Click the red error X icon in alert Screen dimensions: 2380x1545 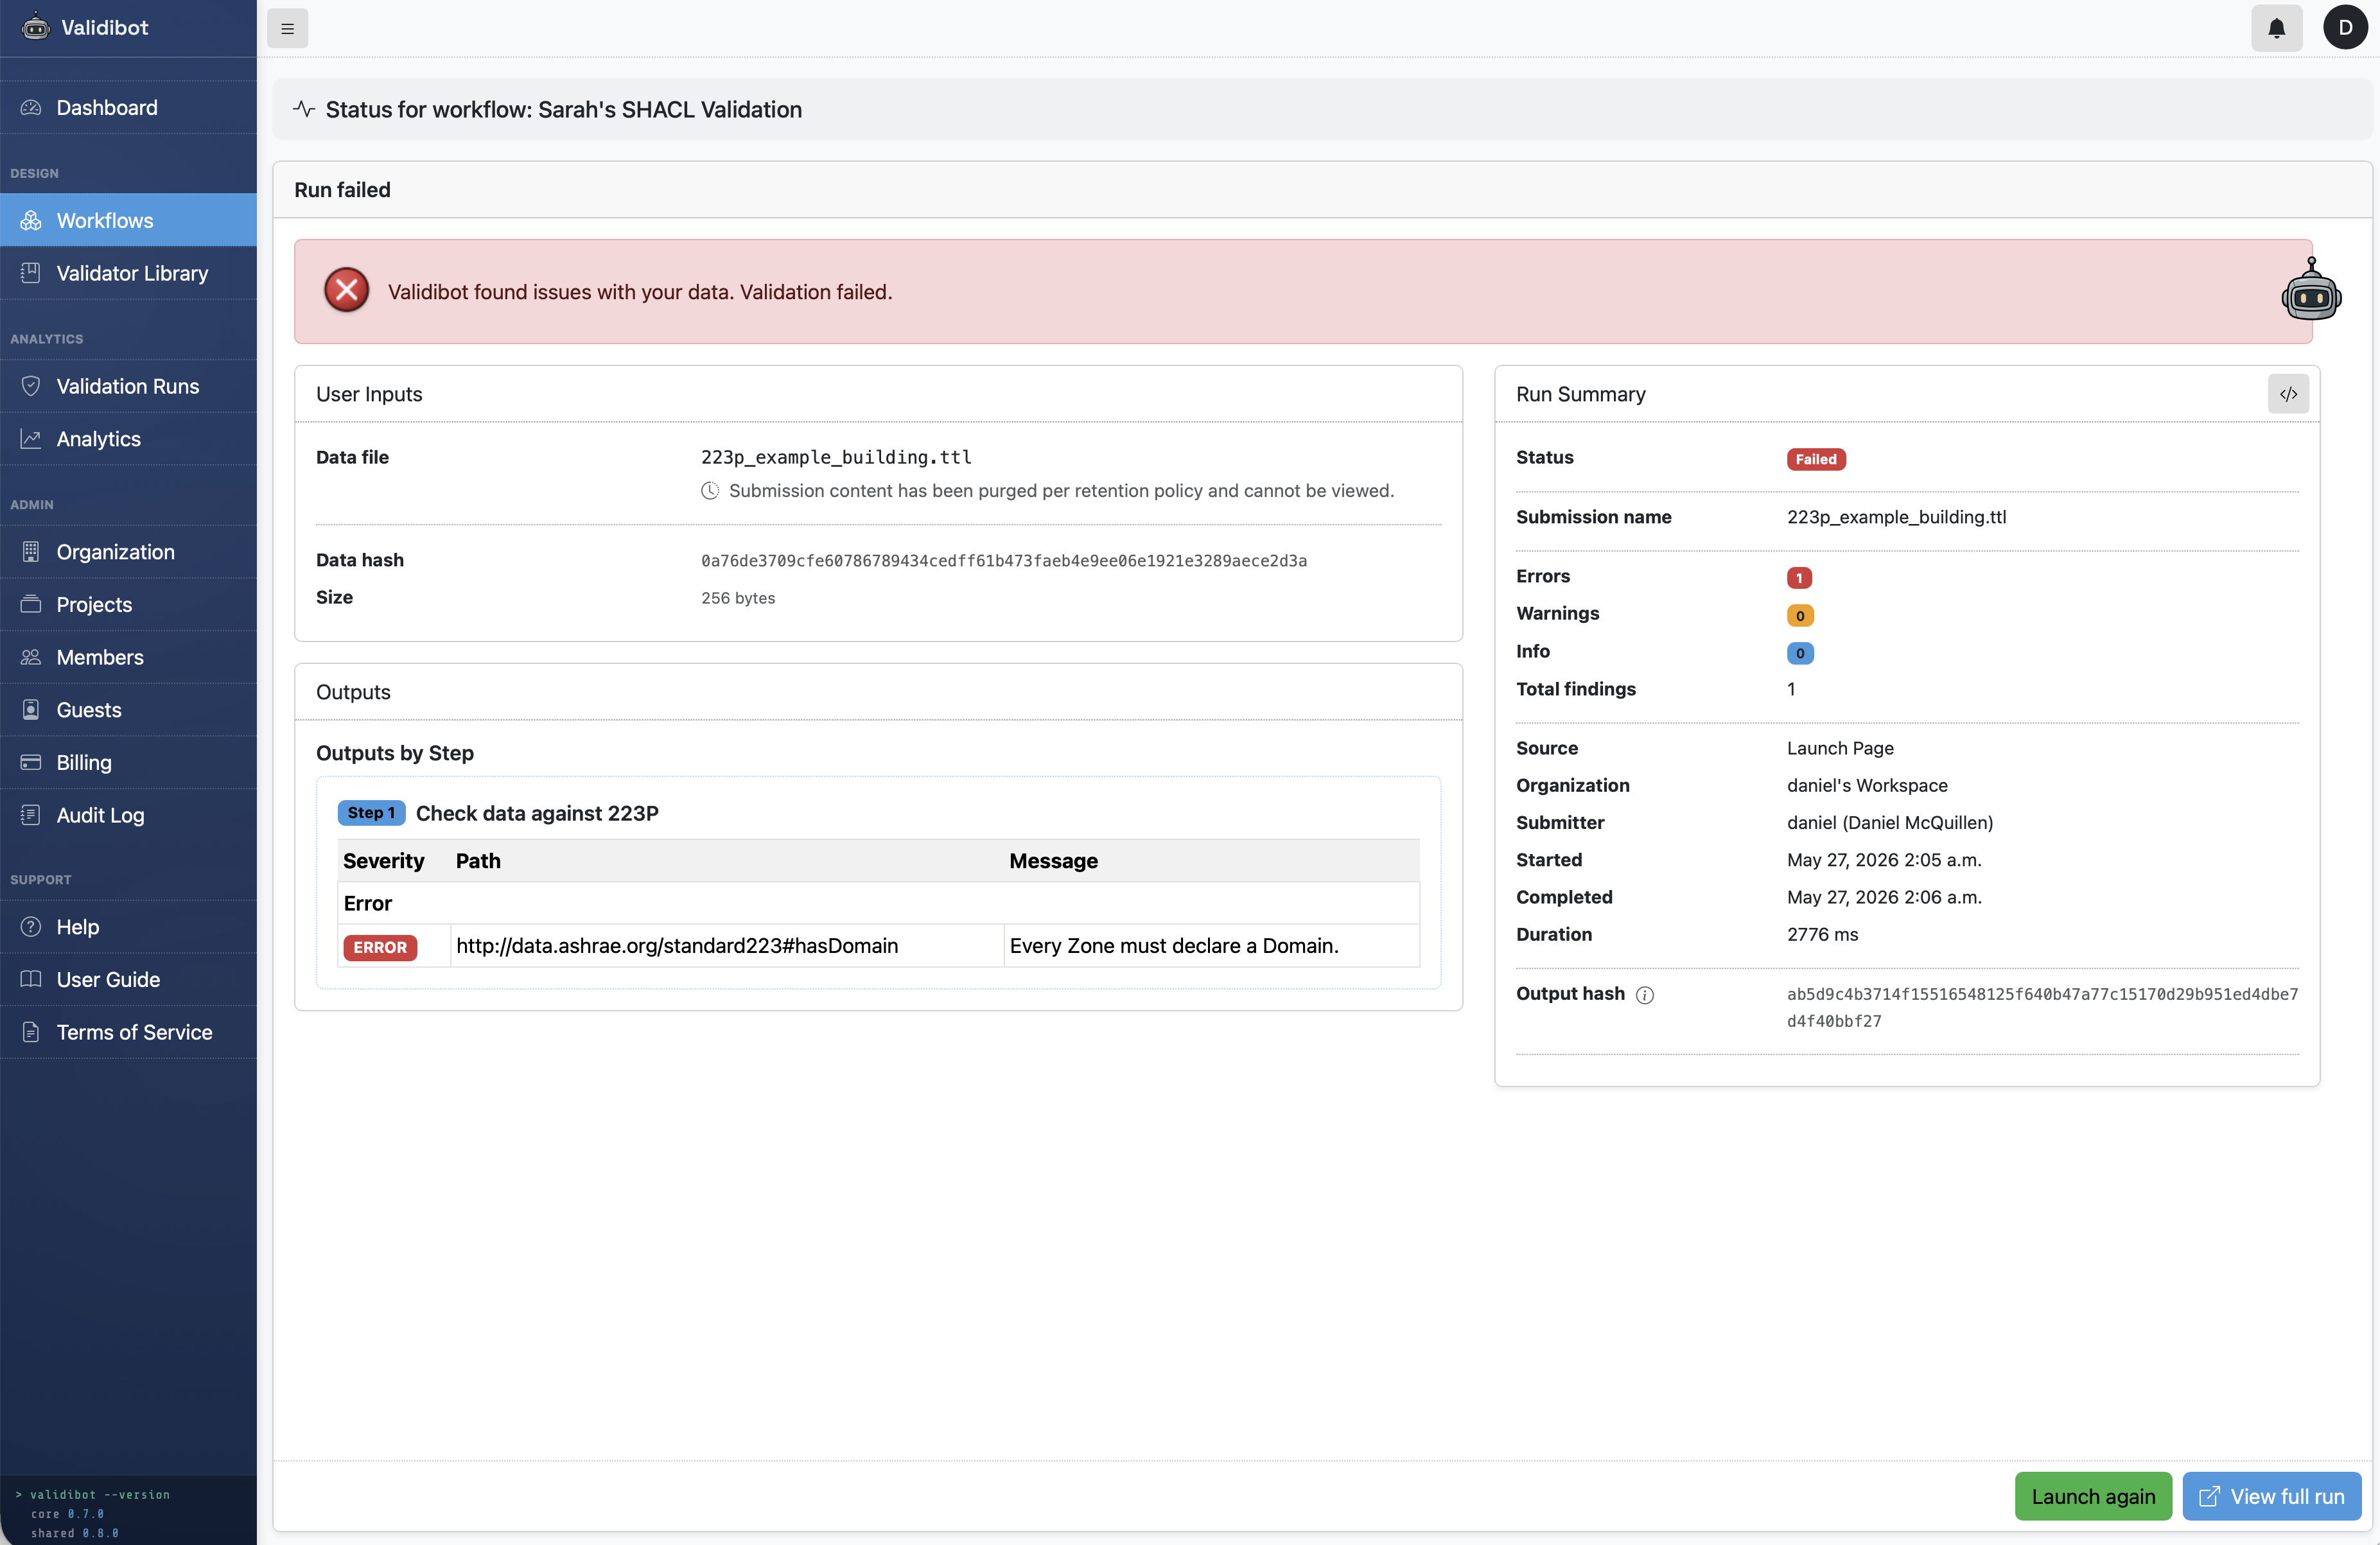tap(347, 290)
